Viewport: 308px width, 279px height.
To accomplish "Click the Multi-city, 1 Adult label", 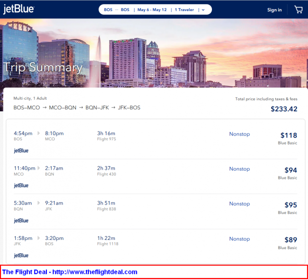I will click(30, 98).
